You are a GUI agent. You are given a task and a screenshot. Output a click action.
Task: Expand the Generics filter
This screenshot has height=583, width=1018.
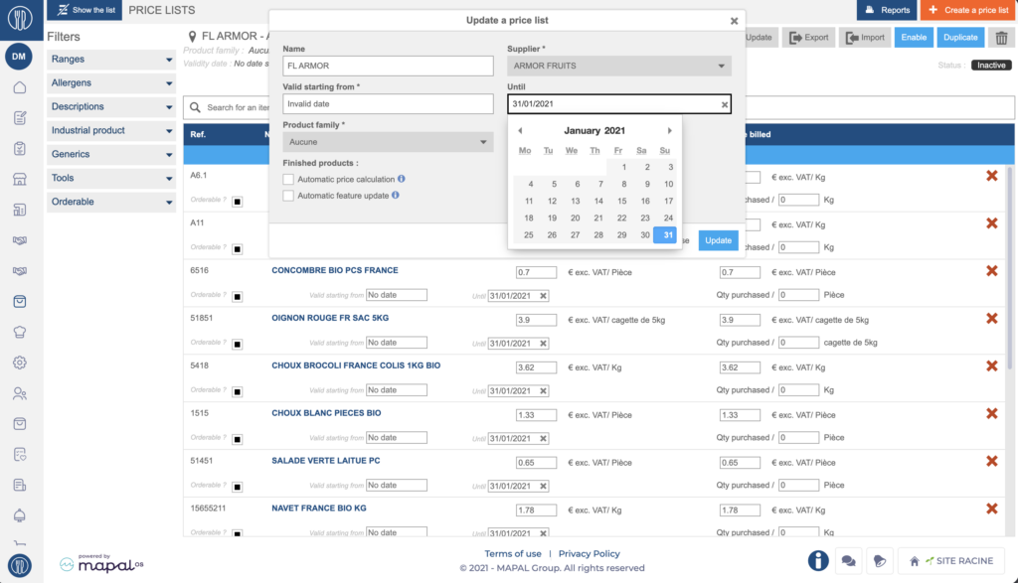point(111,154)
